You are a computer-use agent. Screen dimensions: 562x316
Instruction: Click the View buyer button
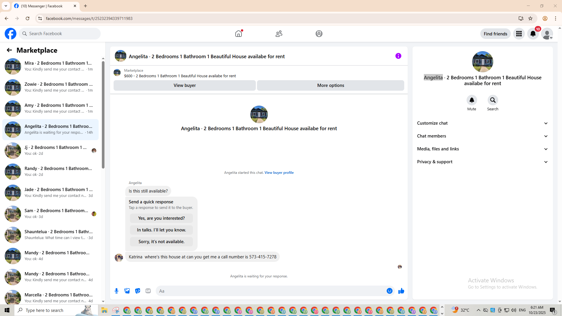(184, 85)
